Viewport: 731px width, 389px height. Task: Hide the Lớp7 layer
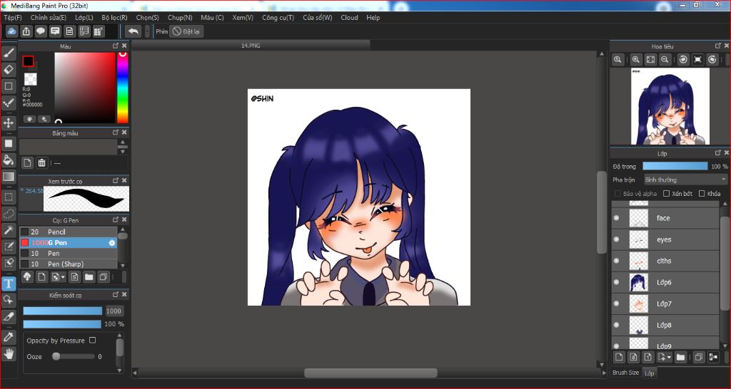click(617, 304)
